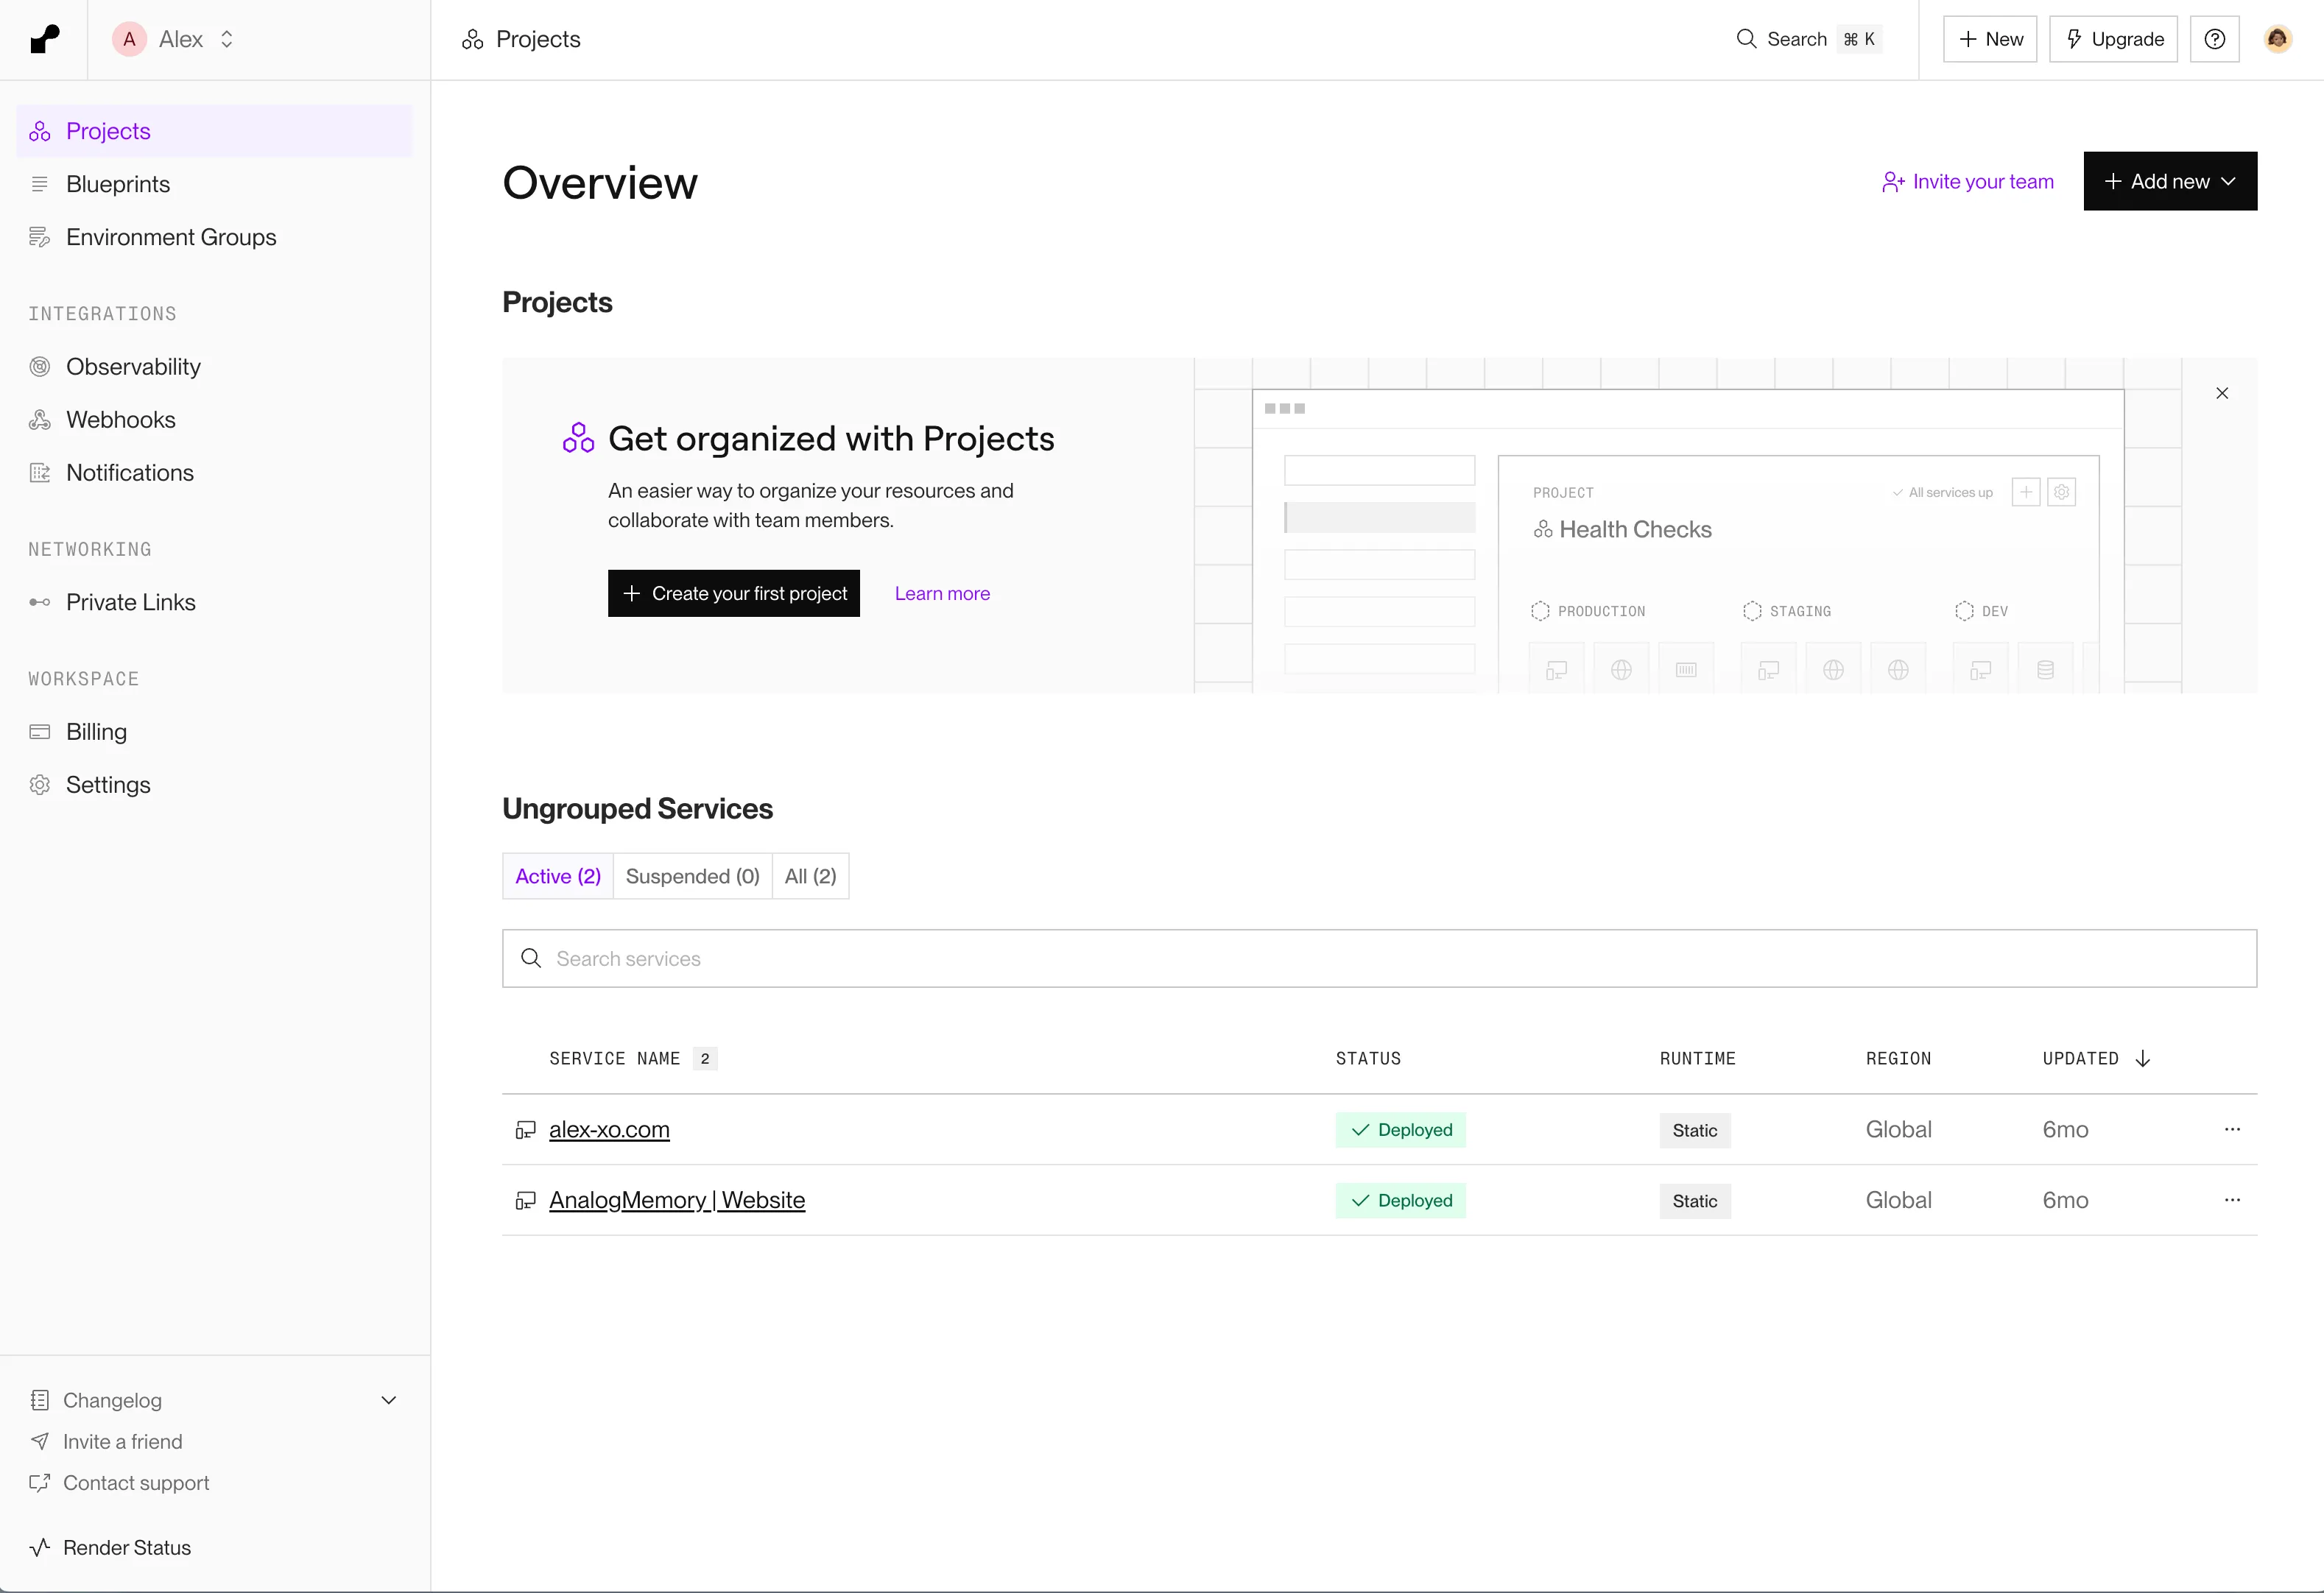The image size is (2324, 1593).
Task: Switch to the Suspended (0) tab
Action: (692, 877)
